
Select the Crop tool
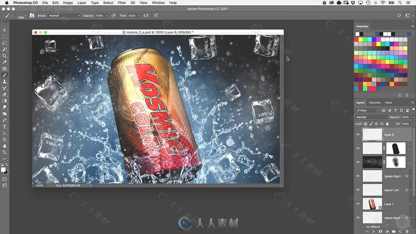coord(5,56)
